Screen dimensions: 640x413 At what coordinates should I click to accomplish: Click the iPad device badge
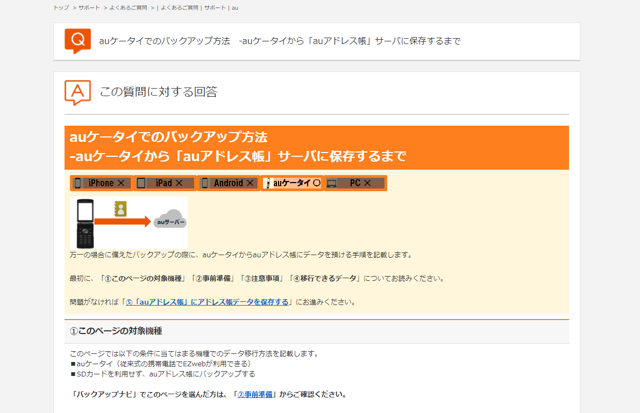tap(165, 183)
